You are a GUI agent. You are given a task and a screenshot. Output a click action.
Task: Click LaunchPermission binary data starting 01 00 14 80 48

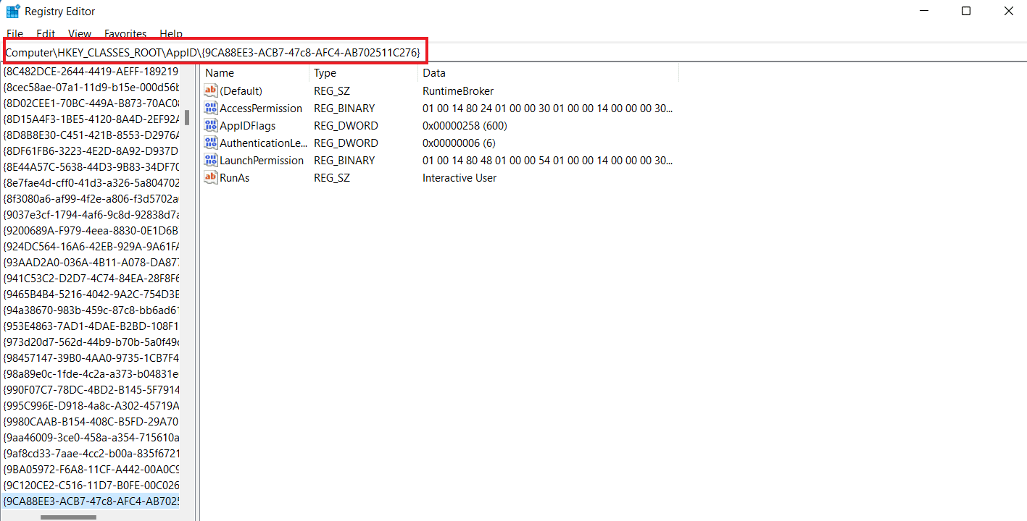tap(547, 160)
